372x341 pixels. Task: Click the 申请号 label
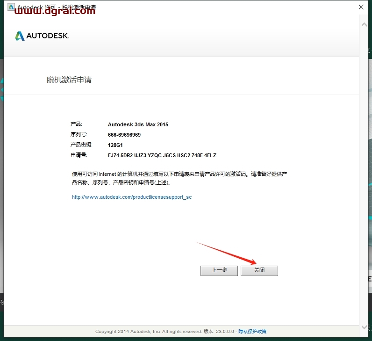[x=79, y=155]
